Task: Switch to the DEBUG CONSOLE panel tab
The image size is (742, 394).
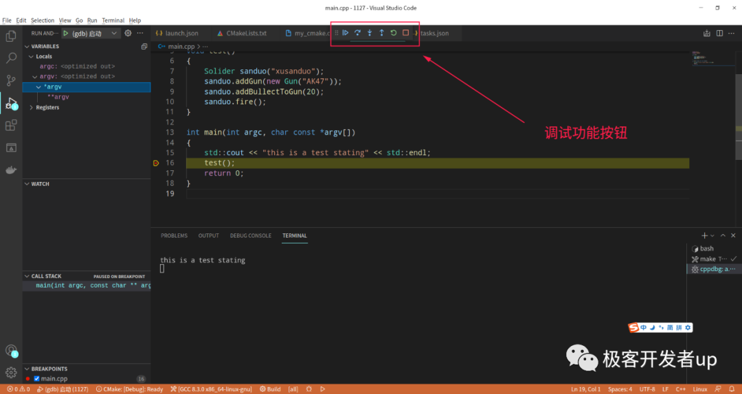Action: tap(251, 235)
